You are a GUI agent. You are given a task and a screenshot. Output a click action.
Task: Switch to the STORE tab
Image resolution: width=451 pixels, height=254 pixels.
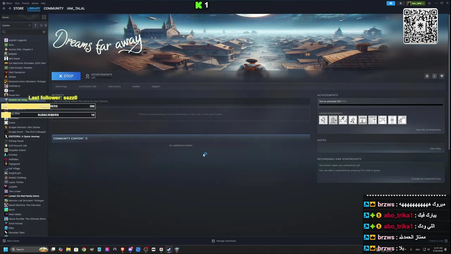click(x=18, y=8)
